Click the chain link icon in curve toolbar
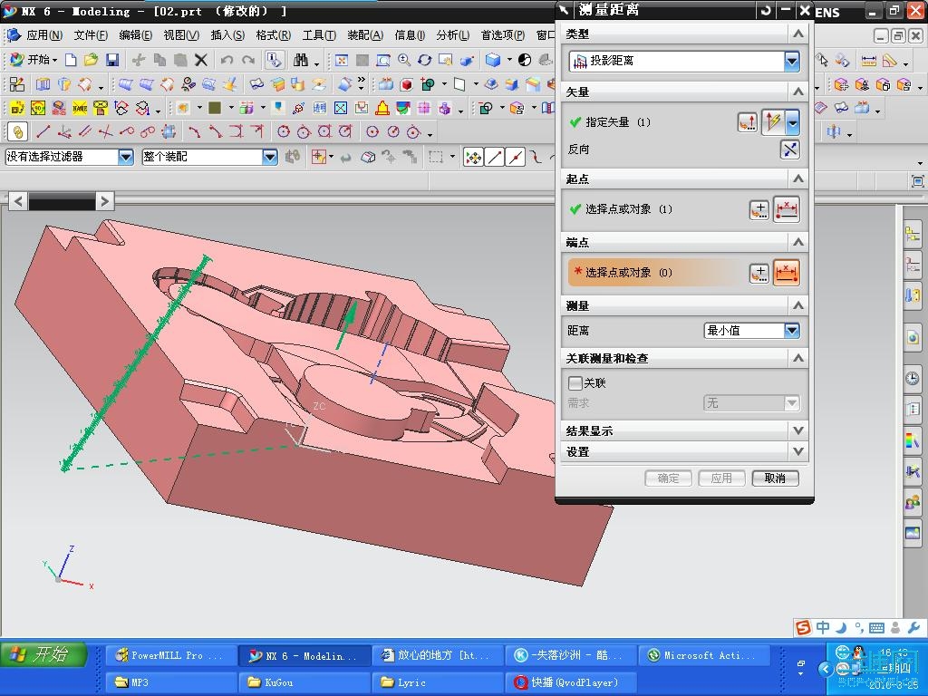The image size is (928, 696). pos(17,131)
